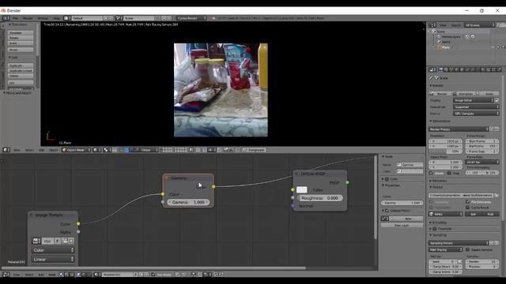506x284 pixels.
Task: Open the Window menu
Action: click(43, 18)
